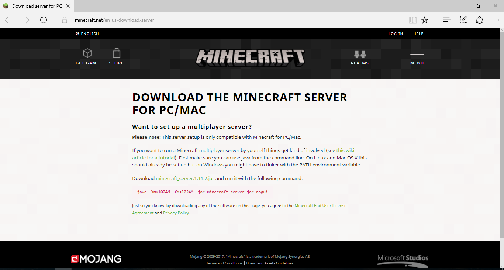Open Terms and Conditions footer link

[224, 263]
